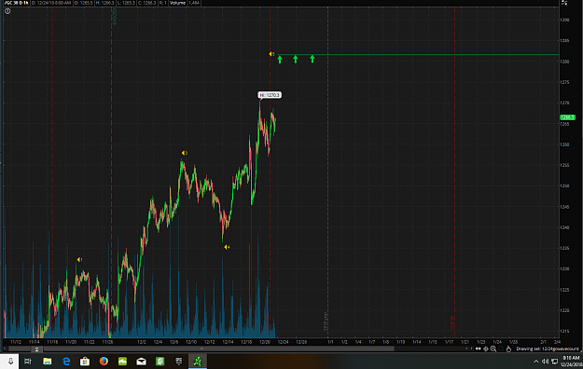The image size is (583, 369).
Task: Open Microsoft Store from taskbar
Action: tap(85, 362)
